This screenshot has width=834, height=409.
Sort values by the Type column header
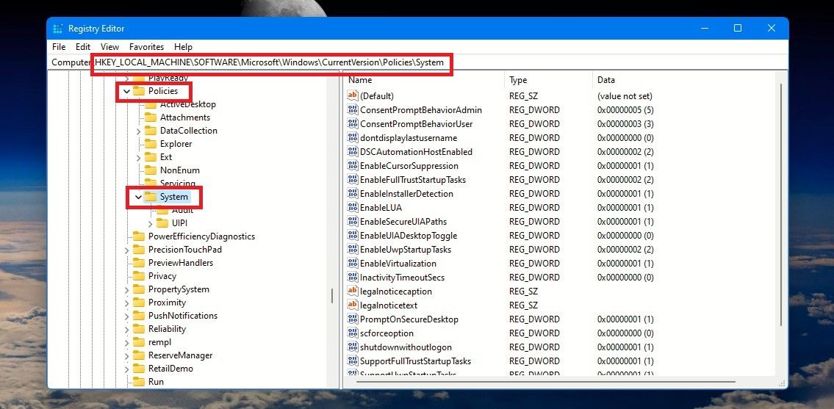[519, 80]
